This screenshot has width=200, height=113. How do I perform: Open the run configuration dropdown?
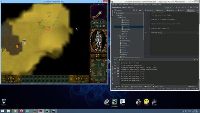pos(168,8)
